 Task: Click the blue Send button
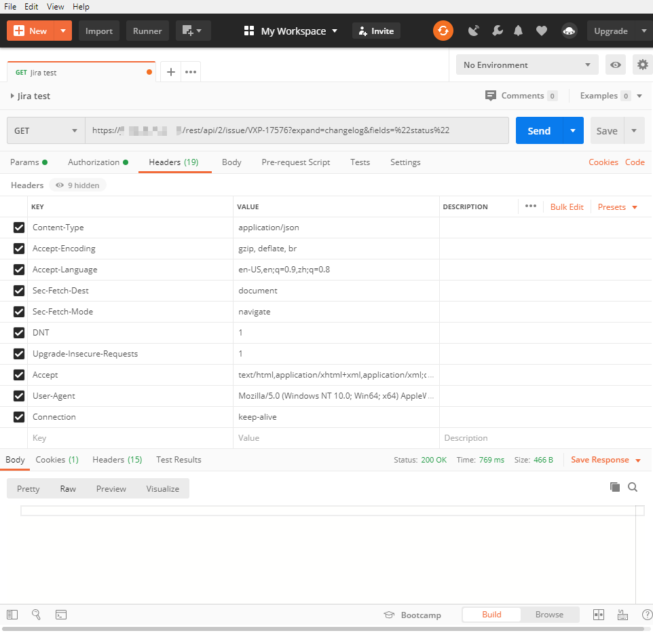539,131
